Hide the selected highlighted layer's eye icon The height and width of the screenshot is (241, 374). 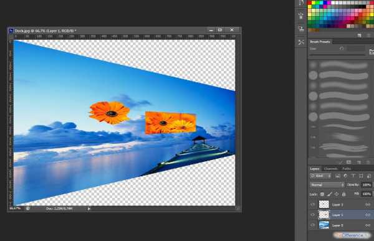(313, 215)
